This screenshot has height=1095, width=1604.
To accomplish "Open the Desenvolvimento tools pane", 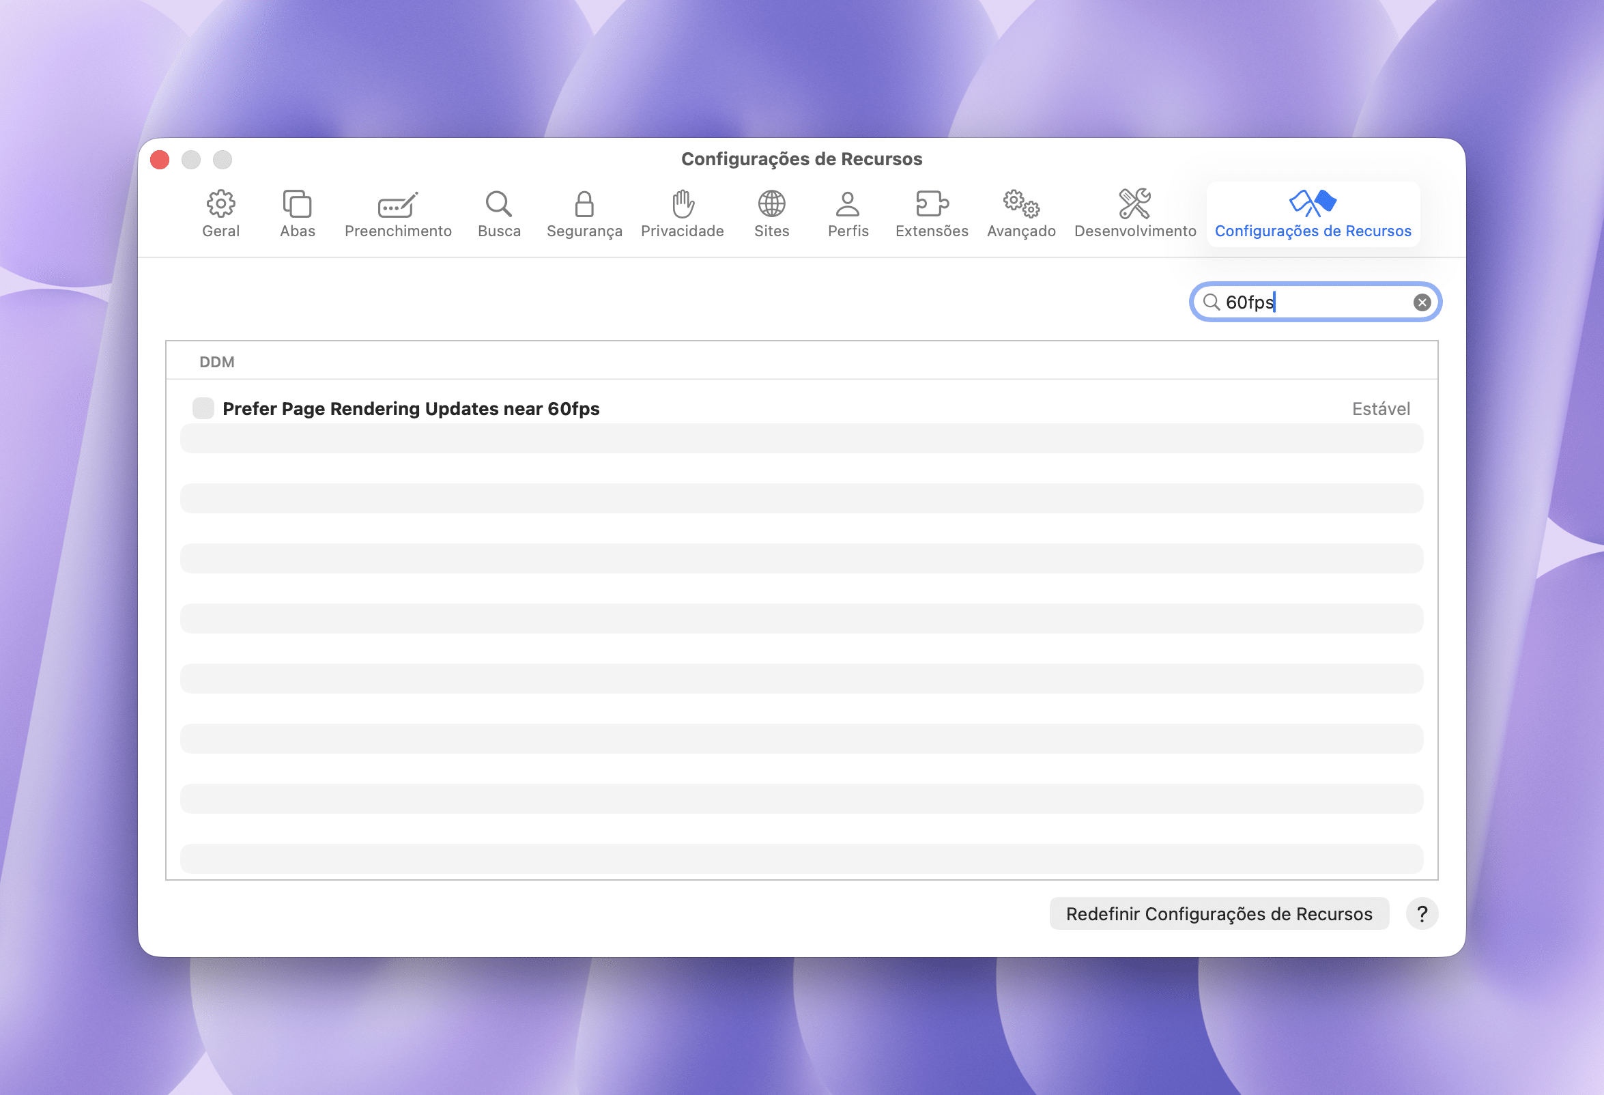I will (1134, 214).
